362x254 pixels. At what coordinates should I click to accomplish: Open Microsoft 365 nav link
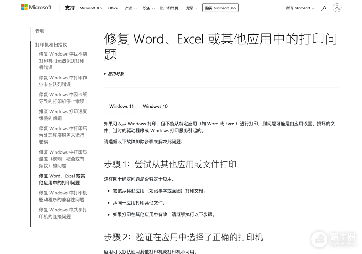(91, 8)
